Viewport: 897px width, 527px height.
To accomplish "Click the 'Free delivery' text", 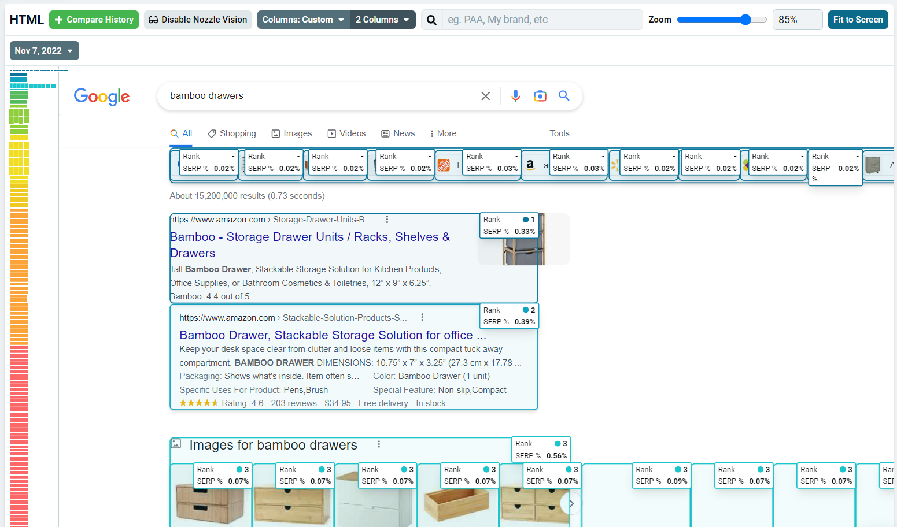I will point(383,403).
